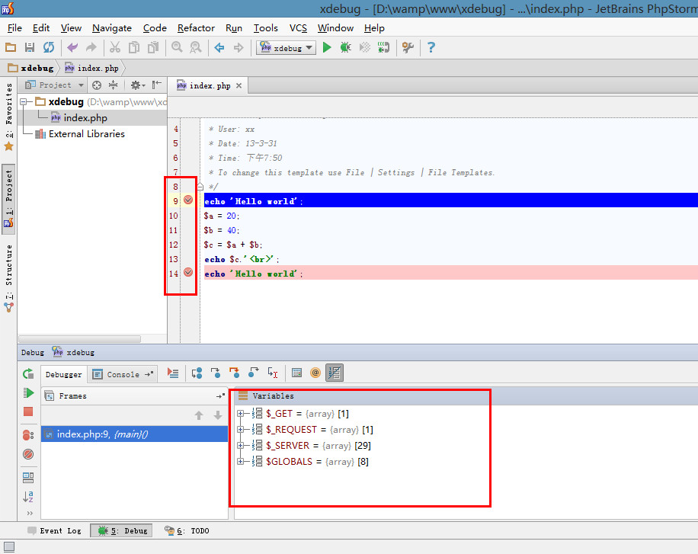Screen dimensions: 698x554
Task: Run the xdebug configuration with green play
Action: click(327, 47)
